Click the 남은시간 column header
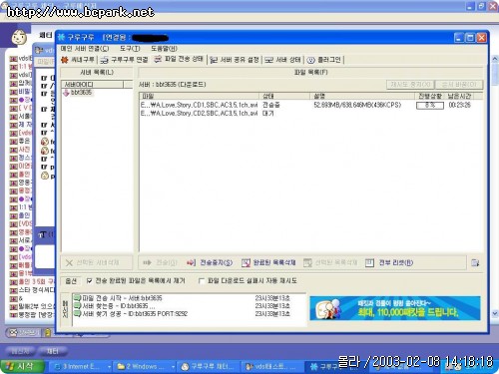This screenshot has height=374, width=499. [459, 97]
